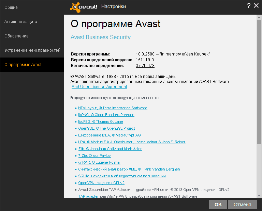This screenshot has height=211, width=262.
Task: Open SQLite общедоступном пользовании link
Action: pos(122,176)
